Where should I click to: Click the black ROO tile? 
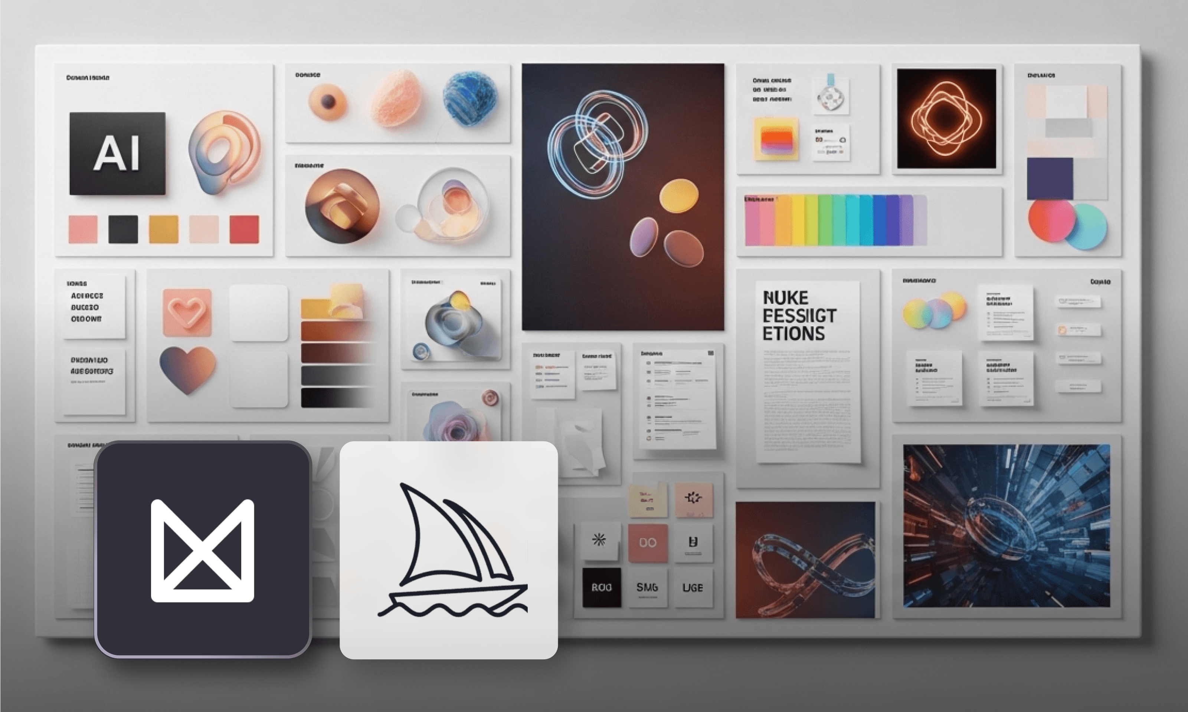pos(601,587)
